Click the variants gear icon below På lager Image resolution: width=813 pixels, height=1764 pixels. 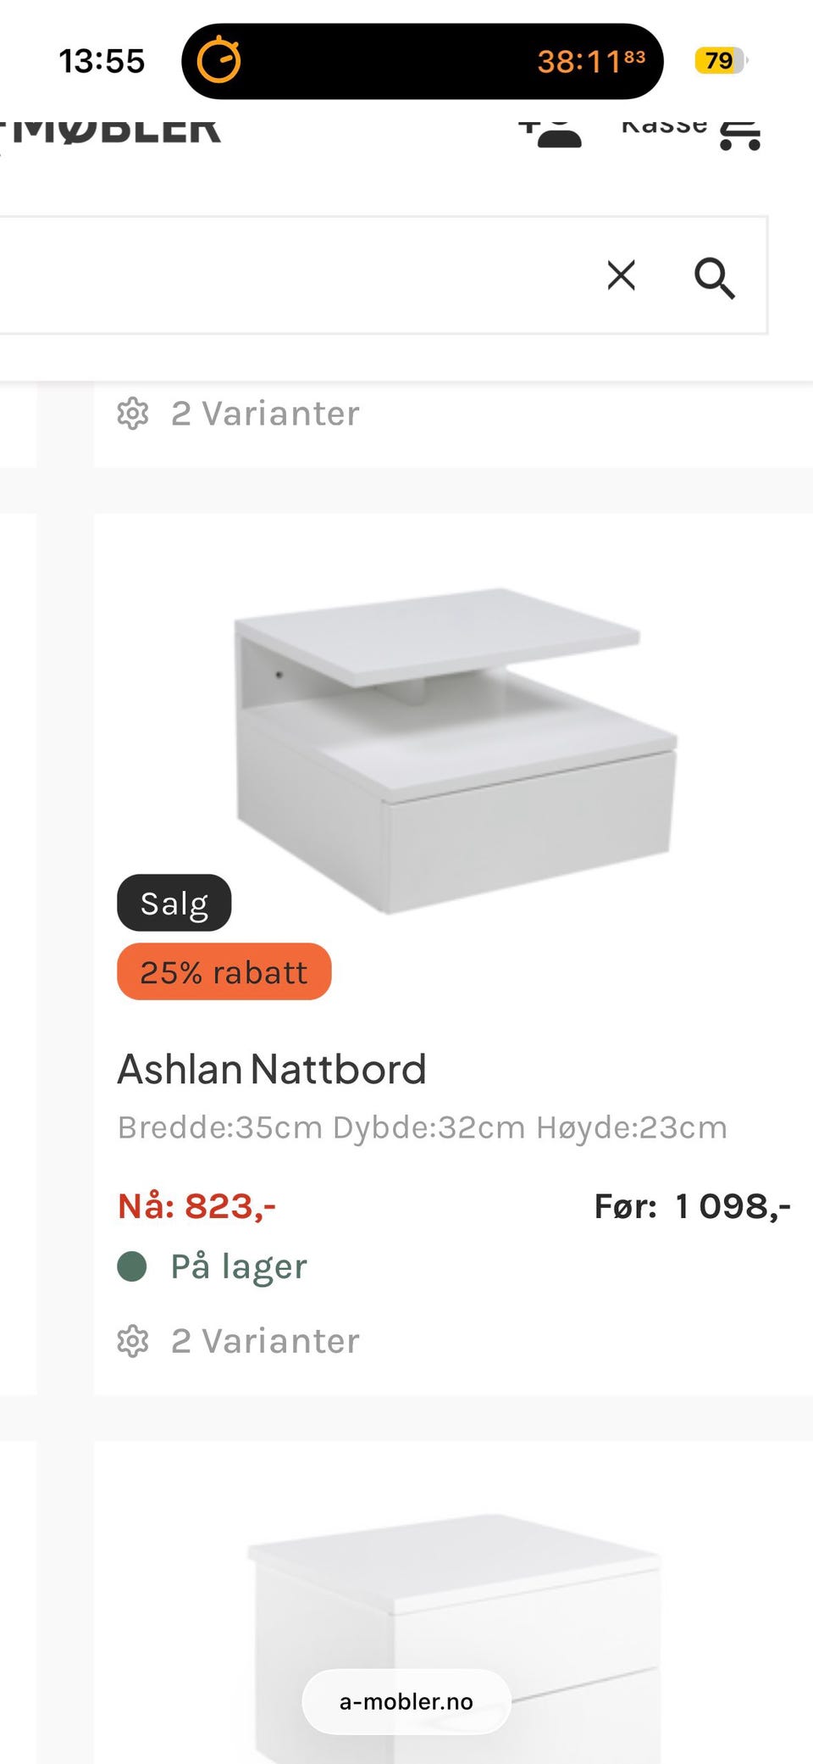coord(133,1341)
